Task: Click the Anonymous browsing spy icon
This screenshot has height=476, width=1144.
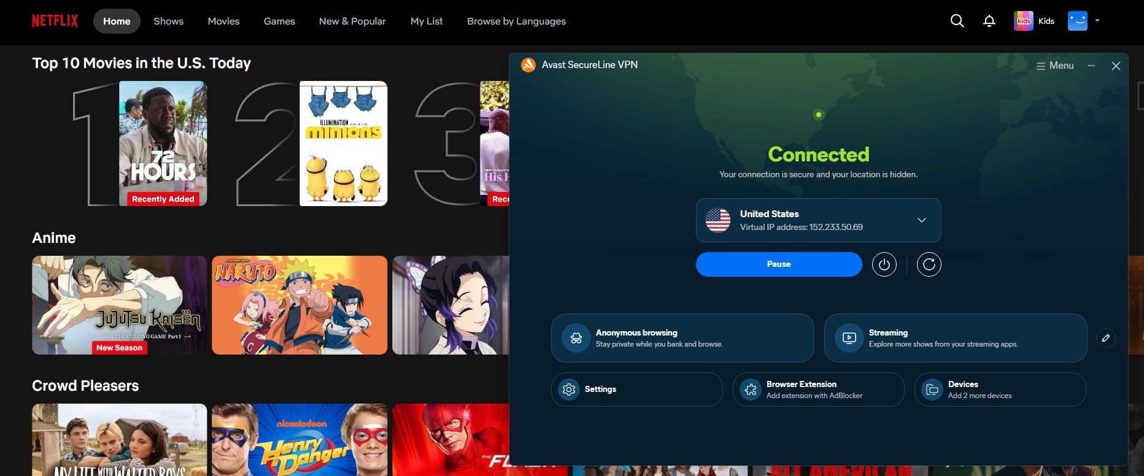Action: pyautogui.click(x=576, y=338)
